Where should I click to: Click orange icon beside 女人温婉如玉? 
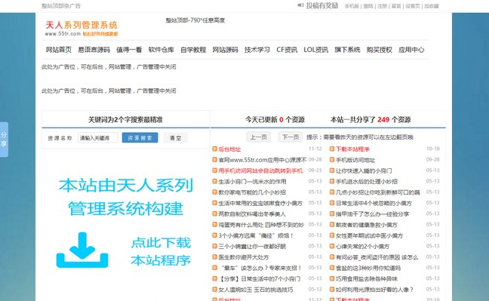click(214, 290)
